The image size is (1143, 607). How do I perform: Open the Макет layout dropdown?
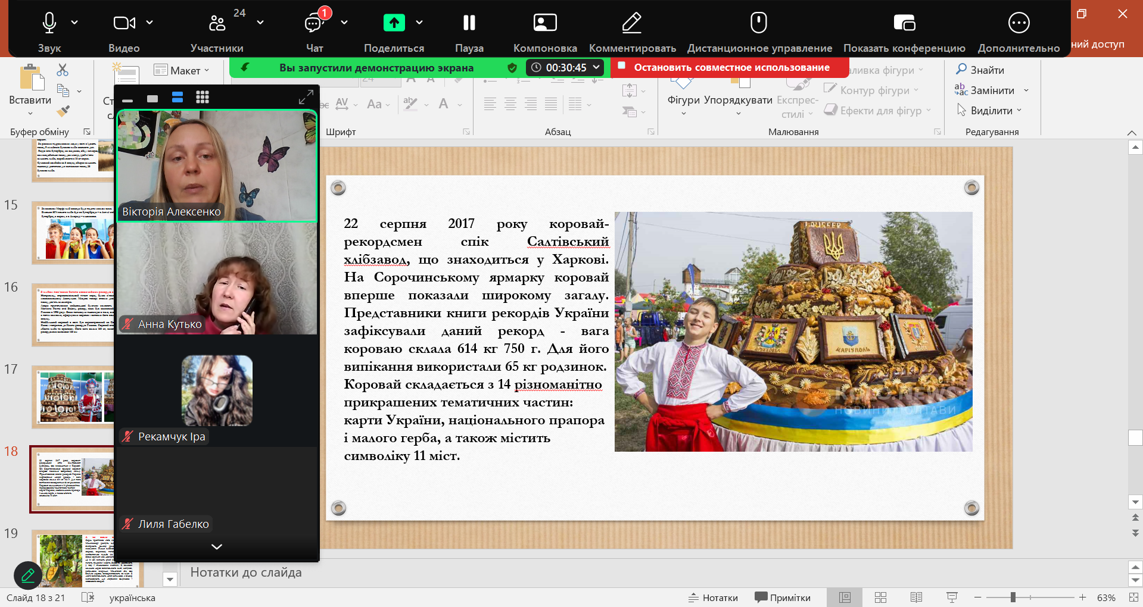pos(182,70)
